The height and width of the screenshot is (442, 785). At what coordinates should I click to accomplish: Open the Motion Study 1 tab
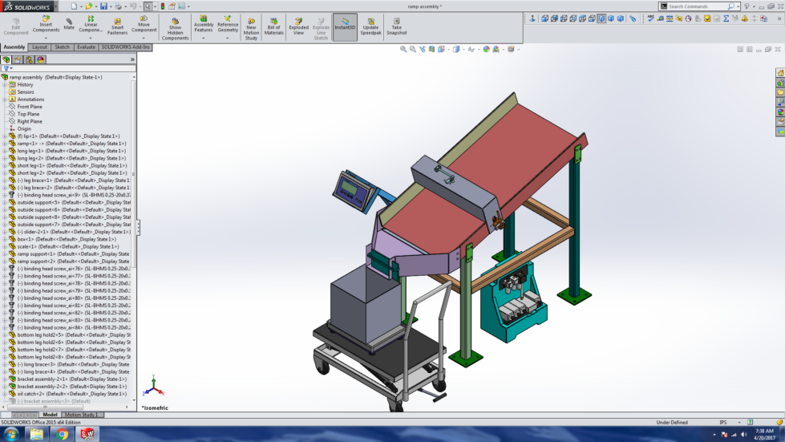(x=81, y=415)
